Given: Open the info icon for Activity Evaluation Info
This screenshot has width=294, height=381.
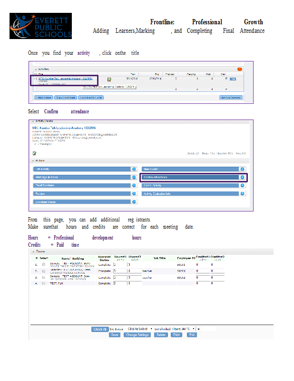Looking at the screenshot, I should pyautogui.click(x=242, y=194).
